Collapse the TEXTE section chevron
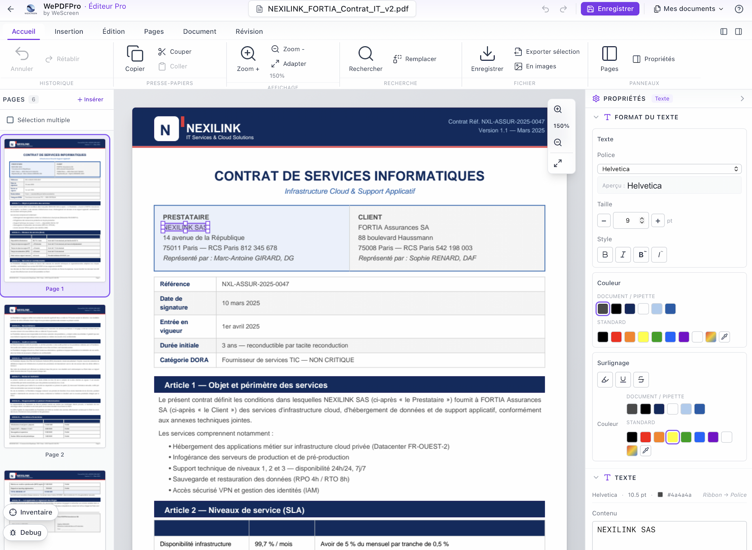This screenshot has height=550, width=752. (596, 478)
